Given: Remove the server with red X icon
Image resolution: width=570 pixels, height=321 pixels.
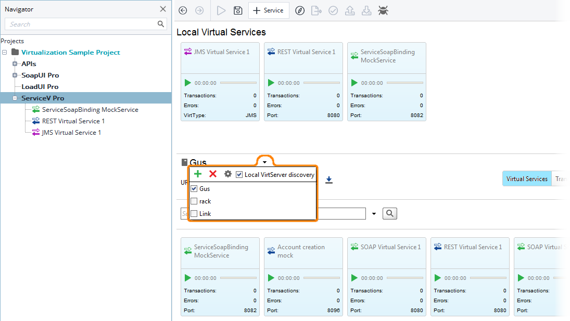Looking at the screenshot, I should click(x=213, y=174).
